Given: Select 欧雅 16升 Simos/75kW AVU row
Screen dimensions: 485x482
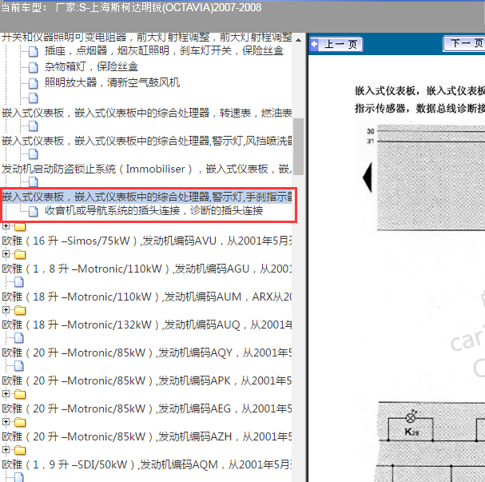Looking at the screenshot, I should click(x=147, y=241).
